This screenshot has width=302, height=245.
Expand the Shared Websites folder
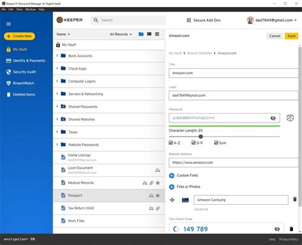point(57,119)
